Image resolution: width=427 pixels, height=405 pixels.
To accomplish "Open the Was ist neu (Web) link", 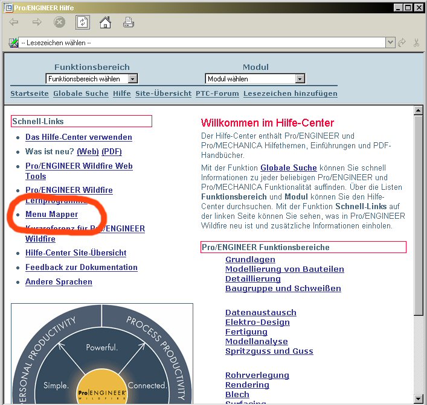I will tap(88, 151).
